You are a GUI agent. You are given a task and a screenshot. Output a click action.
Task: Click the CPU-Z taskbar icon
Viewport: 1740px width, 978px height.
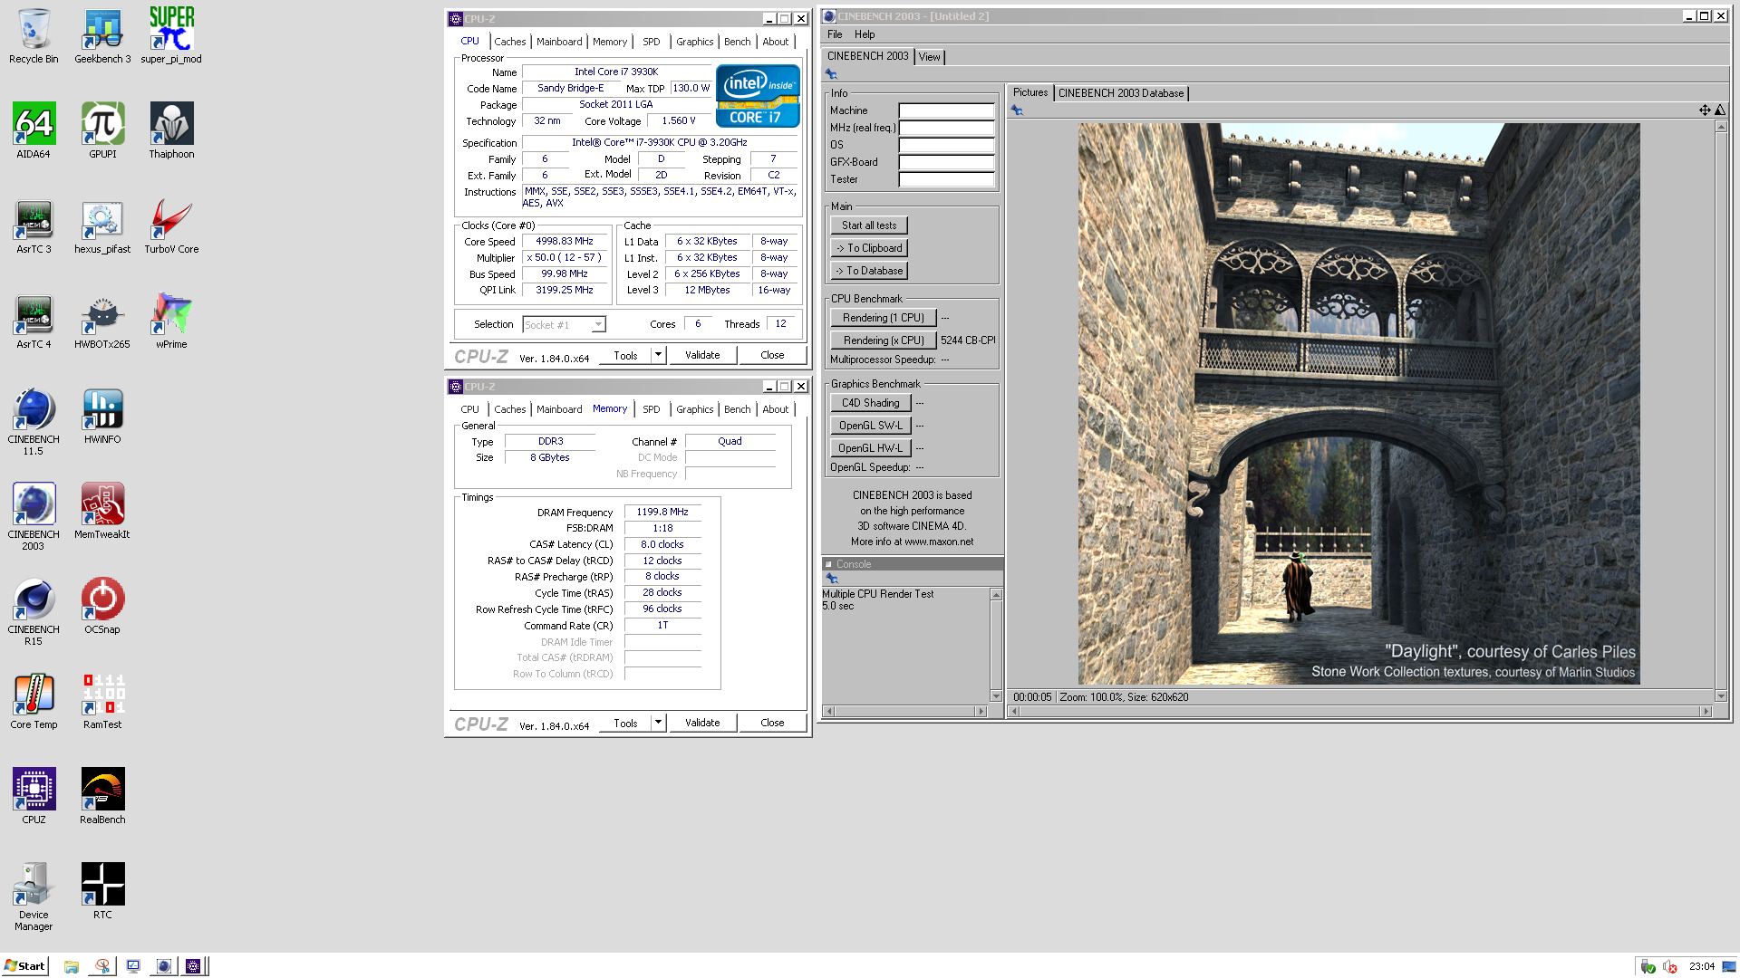click(x=193, y=966)
